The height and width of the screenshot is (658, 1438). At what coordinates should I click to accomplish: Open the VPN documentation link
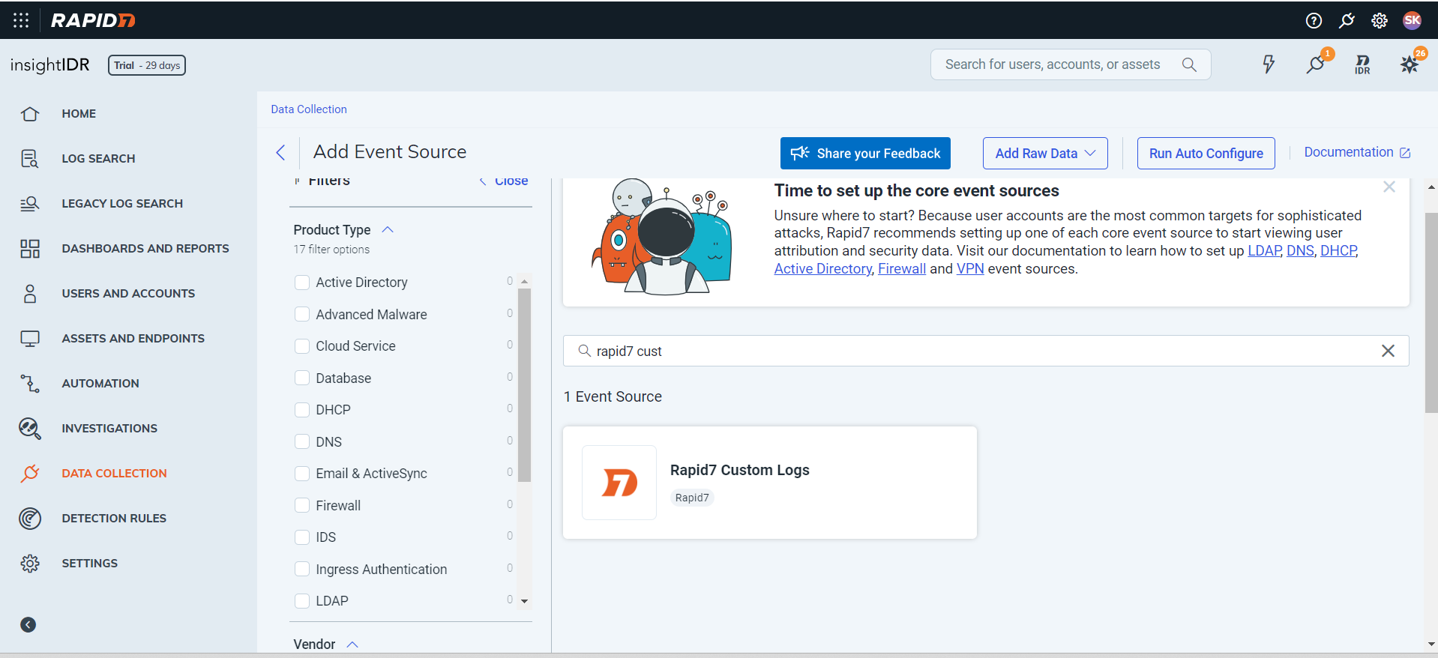(970, 269)
